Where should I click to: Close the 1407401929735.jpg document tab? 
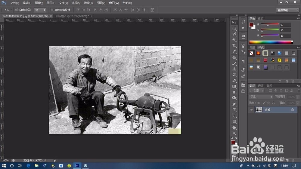[x=51, y=16]
